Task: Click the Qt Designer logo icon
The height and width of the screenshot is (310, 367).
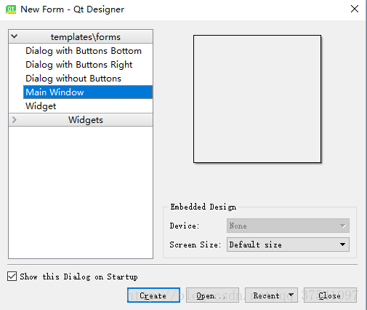Action: tap(11, 9)
